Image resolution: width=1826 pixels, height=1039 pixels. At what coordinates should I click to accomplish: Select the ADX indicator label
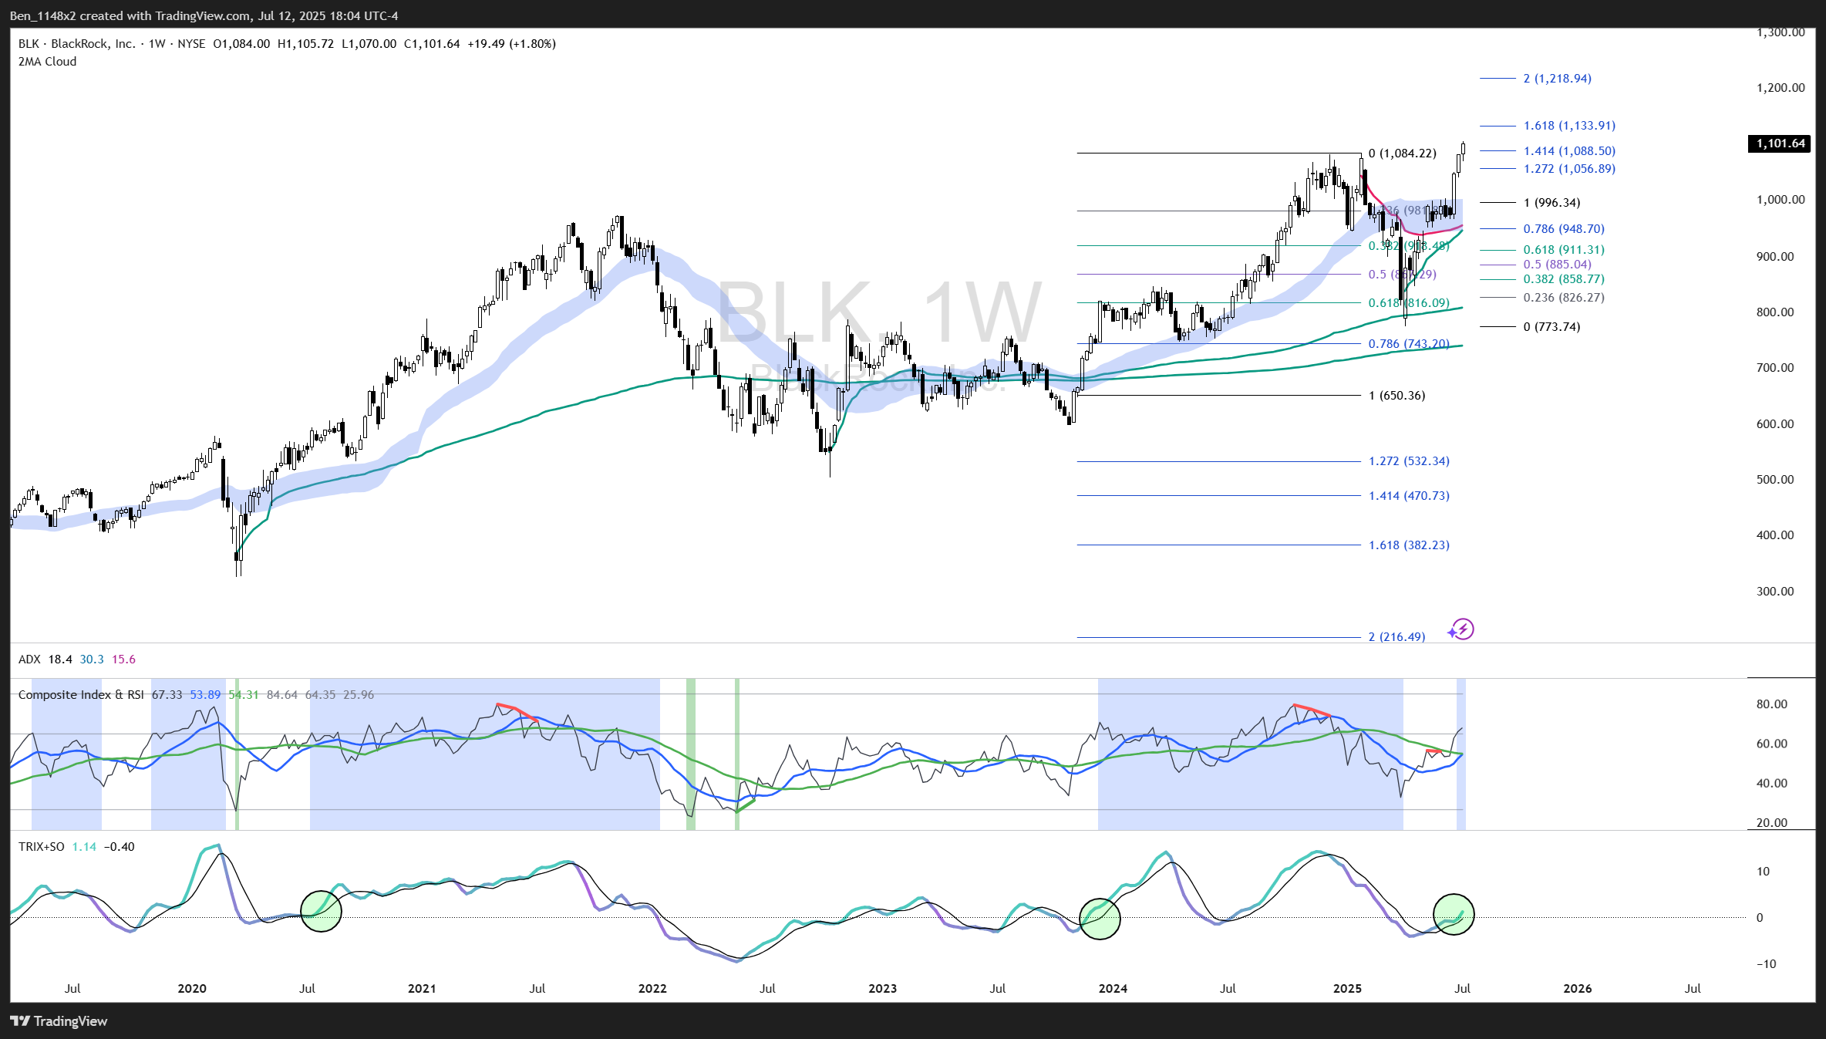coord(29,659)
